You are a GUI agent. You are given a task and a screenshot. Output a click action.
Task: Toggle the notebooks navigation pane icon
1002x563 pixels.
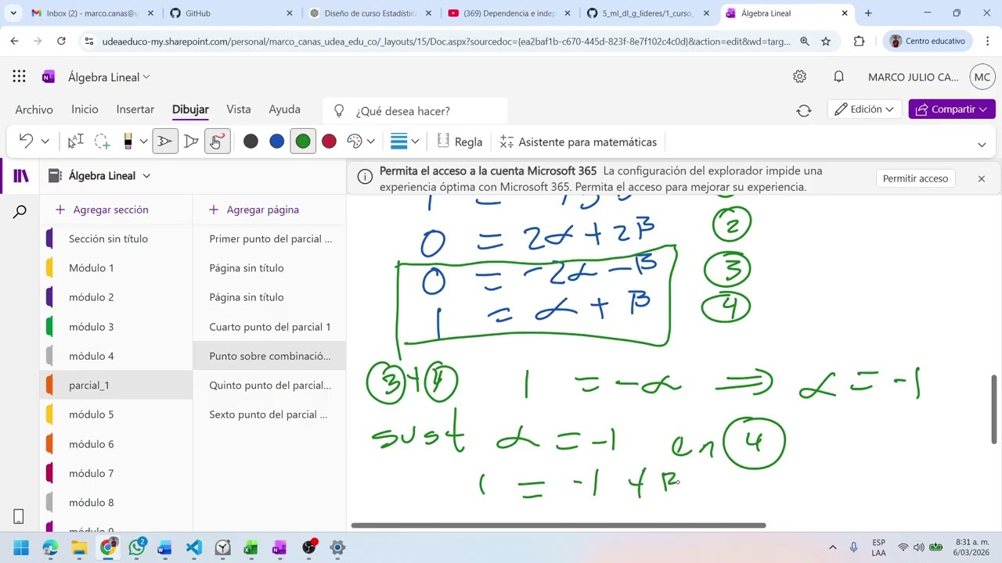pos(20,176)
